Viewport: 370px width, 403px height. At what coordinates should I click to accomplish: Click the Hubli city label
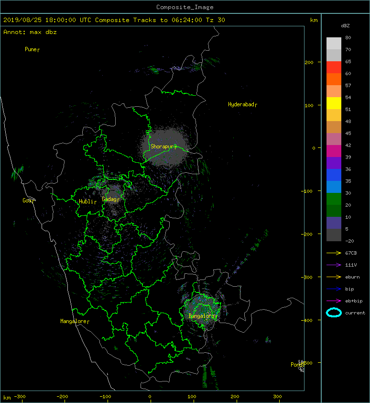(x=87, y=201)
